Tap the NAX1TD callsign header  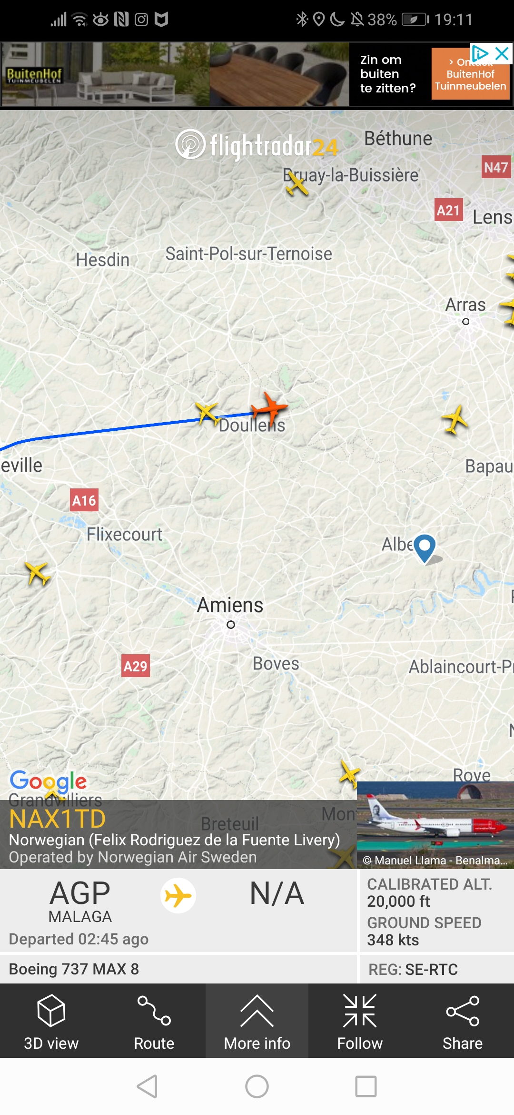[x=57, y=819]
